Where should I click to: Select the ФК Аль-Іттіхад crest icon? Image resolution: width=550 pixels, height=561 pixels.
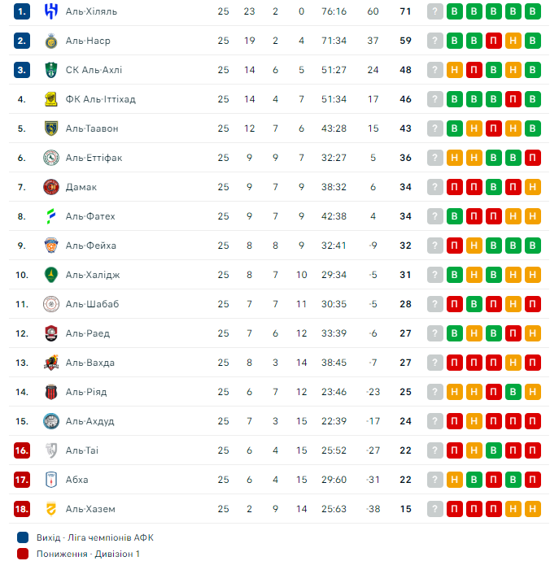tap(51, 99)
